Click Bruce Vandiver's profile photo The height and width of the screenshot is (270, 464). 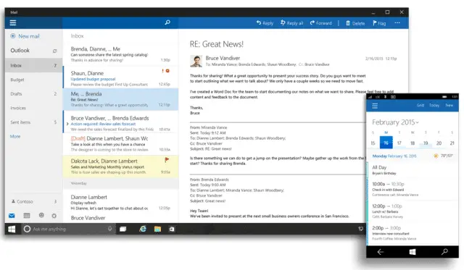point(196,61)
